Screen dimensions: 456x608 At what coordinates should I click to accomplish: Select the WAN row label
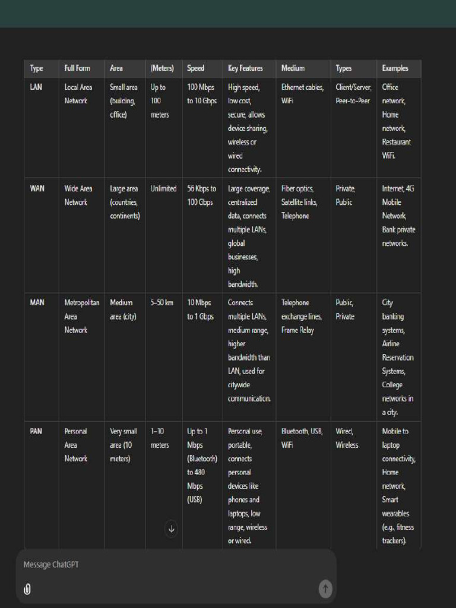pyautogui.click(x=37, y=189)
